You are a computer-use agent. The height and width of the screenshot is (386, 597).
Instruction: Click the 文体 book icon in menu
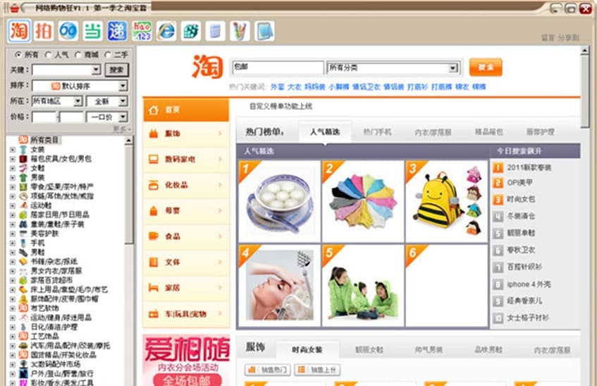[x=154, y=263]
